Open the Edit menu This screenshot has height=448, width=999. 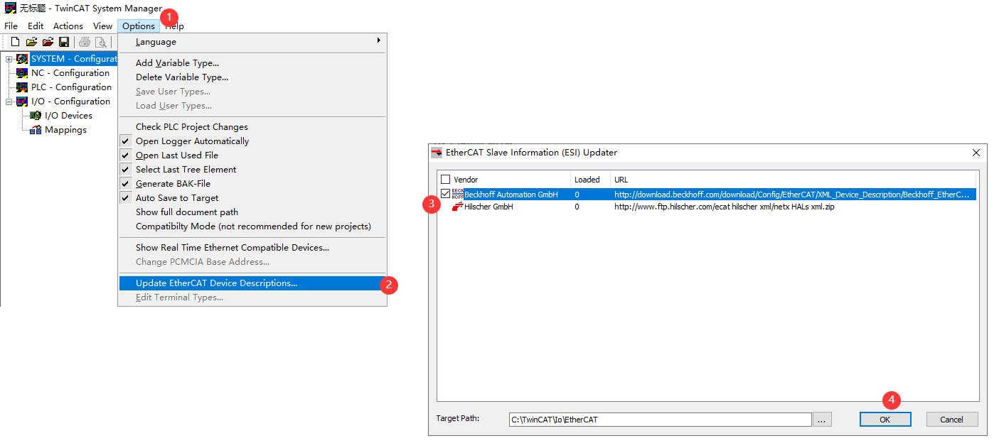tap(36, 26)
